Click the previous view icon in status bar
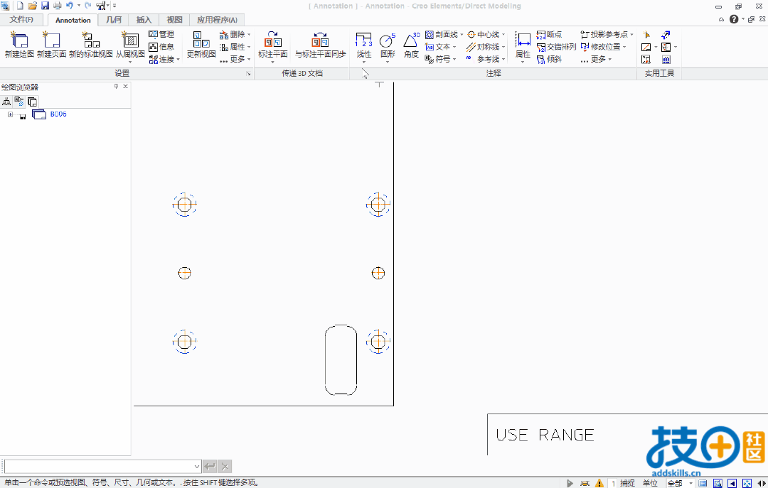 point(732,483)
